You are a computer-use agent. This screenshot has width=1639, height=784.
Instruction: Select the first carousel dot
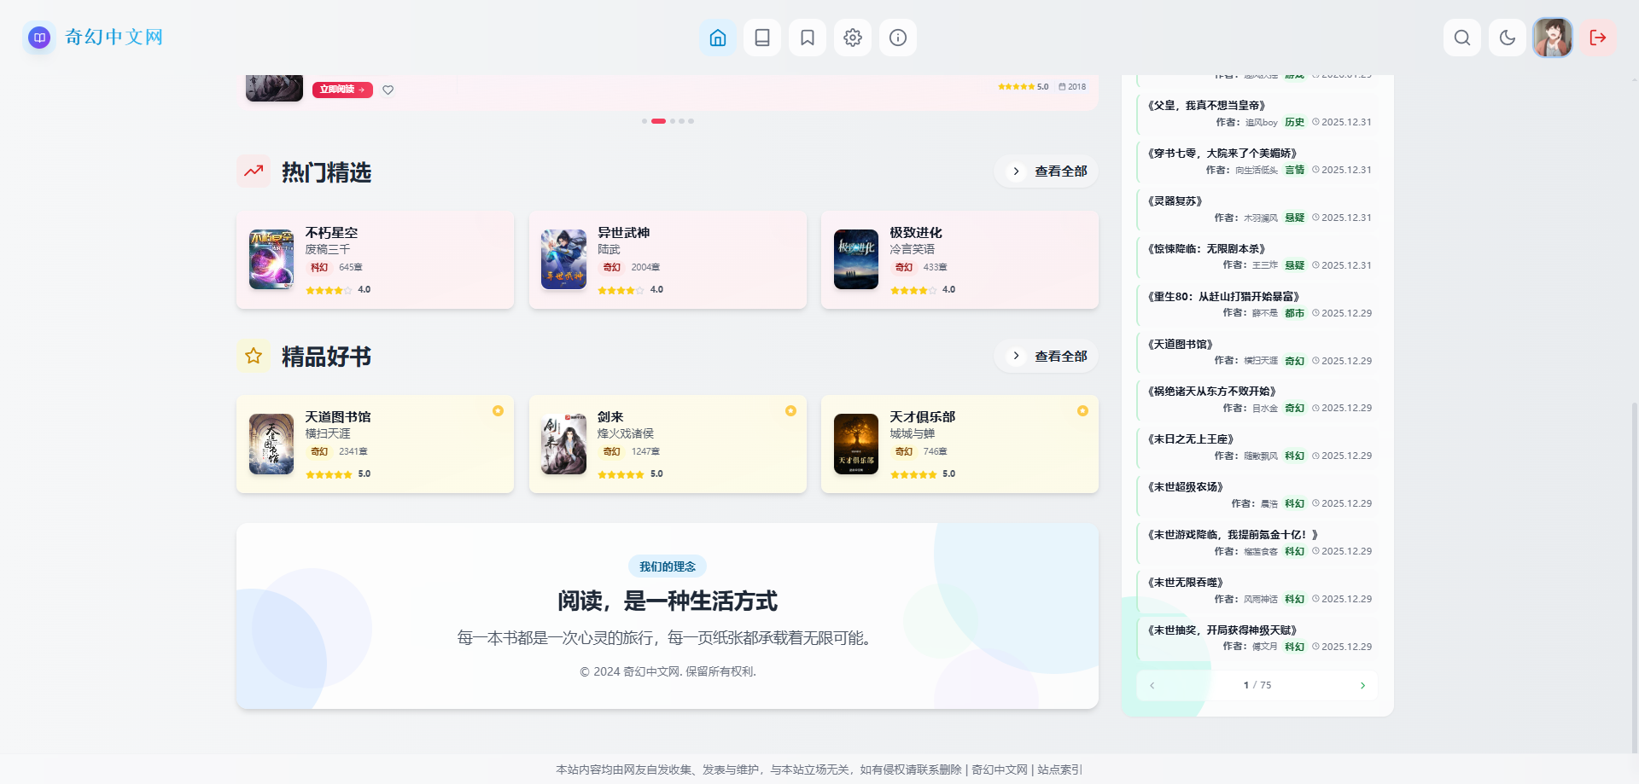[x=645, y=121]
